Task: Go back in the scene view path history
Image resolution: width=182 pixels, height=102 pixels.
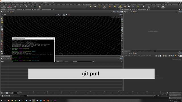Action: pyautogui.click(x=2, y=12)
